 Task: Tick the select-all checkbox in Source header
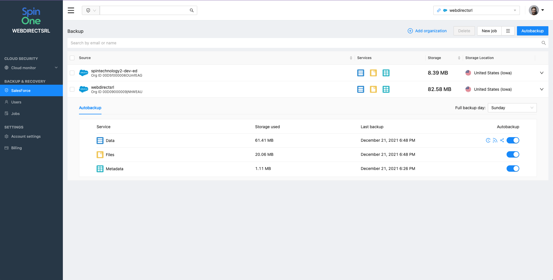(72, 58)
